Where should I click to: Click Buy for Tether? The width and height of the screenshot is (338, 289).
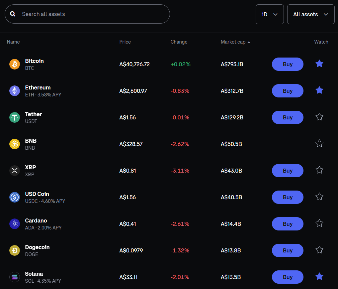tap(288, 117)
